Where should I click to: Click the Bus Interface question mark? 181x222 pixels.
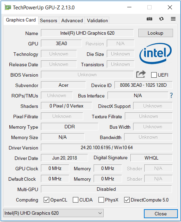pos(171,95)
